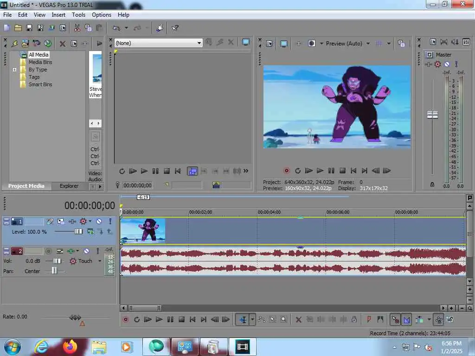Image resolution: width=475 pixels, height=356 pixels.
Task: Solo audio track 2
Action: [x=97, y=251]
